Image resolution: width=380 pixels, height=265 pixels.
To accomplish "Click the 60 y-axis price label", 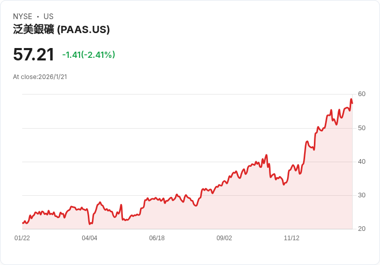I will [361, 94].
